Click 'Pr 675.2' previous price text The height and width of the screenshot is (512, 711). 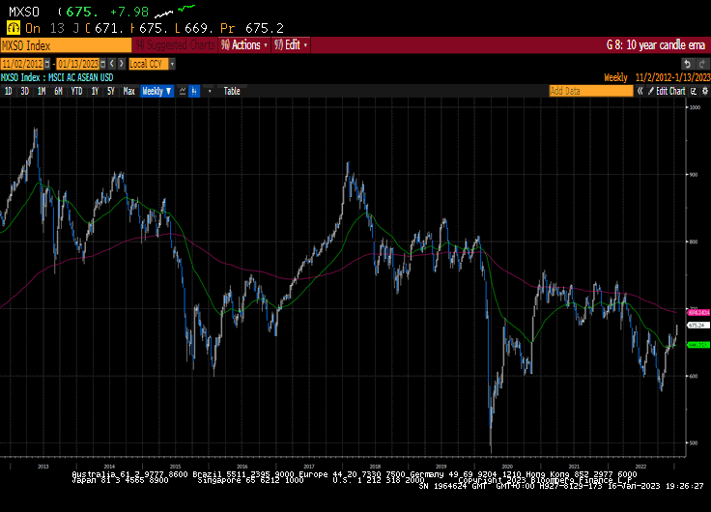point(252,28)
